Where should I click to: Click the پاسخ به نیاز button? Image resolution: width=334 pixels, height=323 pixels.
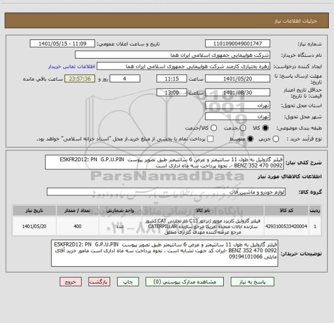tap(252, 282)
